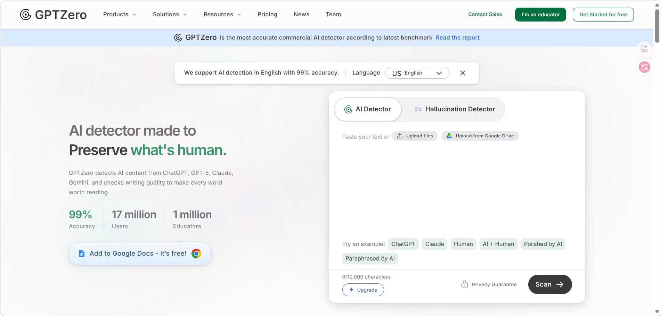This screenshot has height=316, width=661.
Task: Expand the Solutions menu
Action: click(170, 14)
